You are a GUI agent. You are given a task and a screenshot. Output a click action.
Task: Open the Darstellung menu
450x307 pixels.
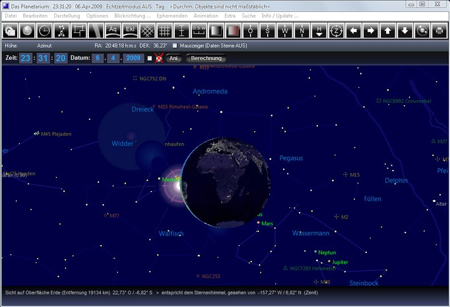(67, 16)
